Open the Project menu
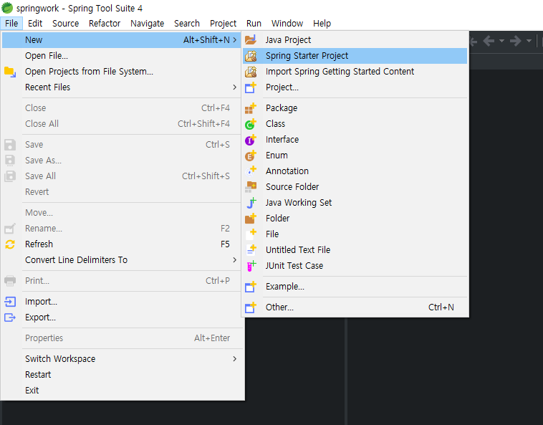Image resolution: width=543 pixels, height=425 pixels. tap(223, 23)
